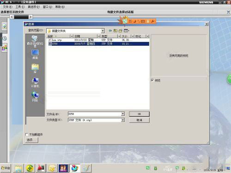
Task: Select Desktop (桌面) in the places sidebar
Action: tap(35, 54)
